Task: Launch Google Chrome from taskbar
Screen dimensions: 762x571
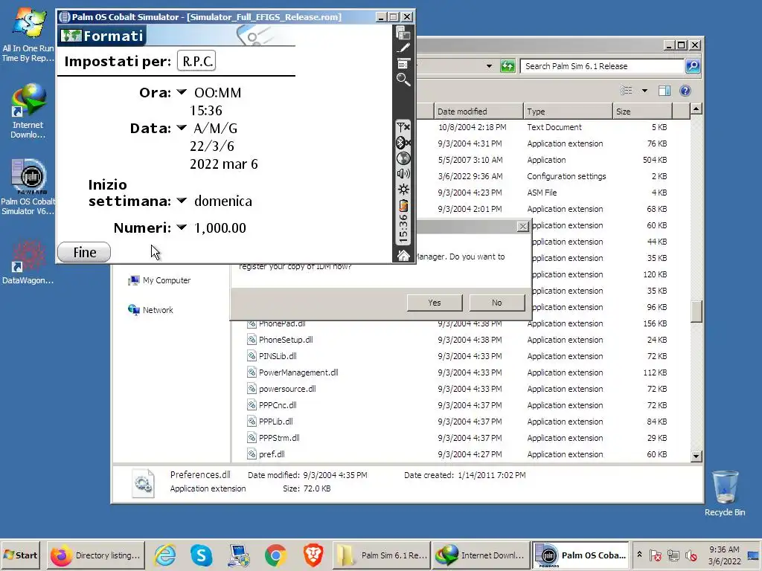Action: click(x=275, y=555)
